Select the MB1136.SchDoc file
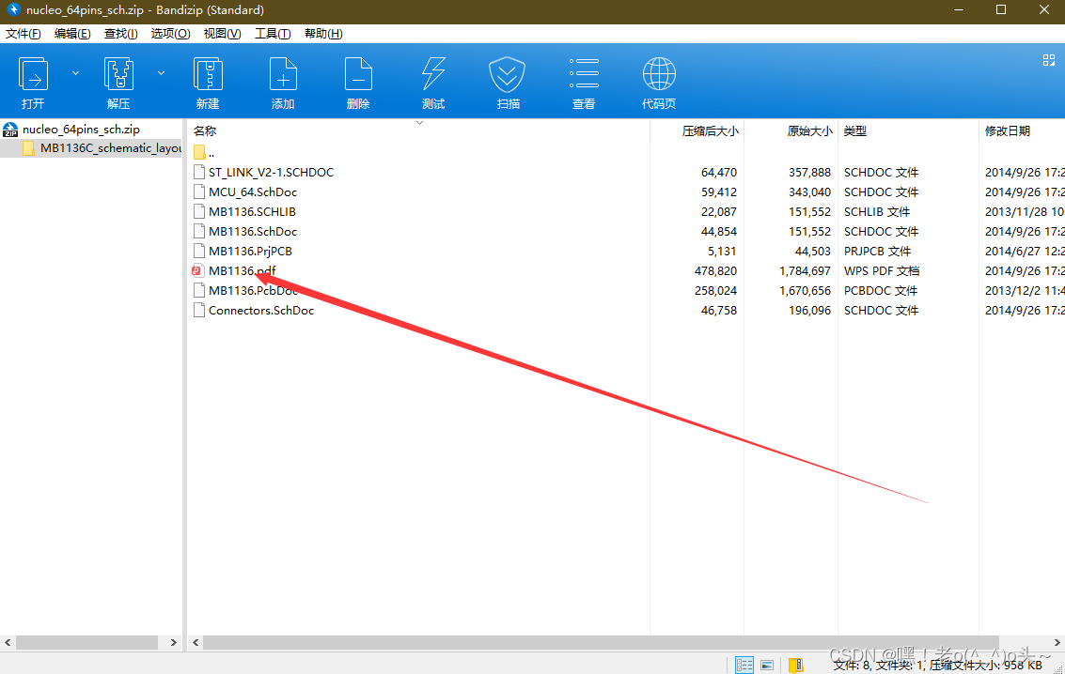The width and height of the screenshot is (1065, 674). pyautogui.click(x=253, y=231)
